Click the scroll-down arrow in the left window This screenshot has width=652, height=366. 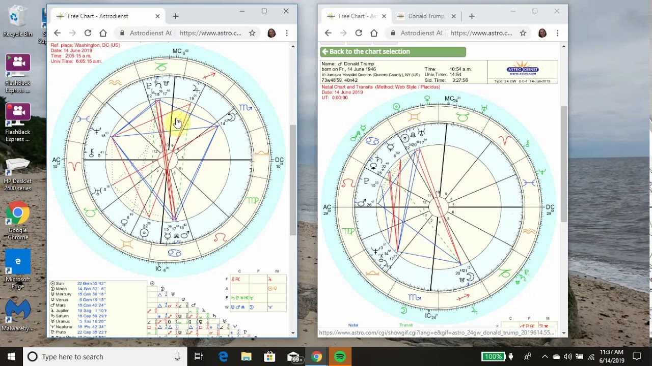click(x=293, y=333)
